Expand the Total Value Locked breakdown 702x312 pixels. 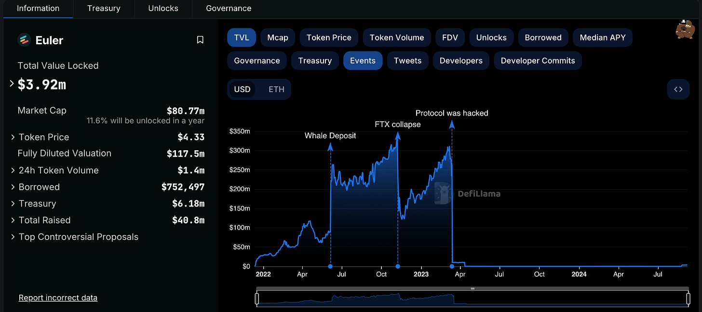[x=13, y=84]
